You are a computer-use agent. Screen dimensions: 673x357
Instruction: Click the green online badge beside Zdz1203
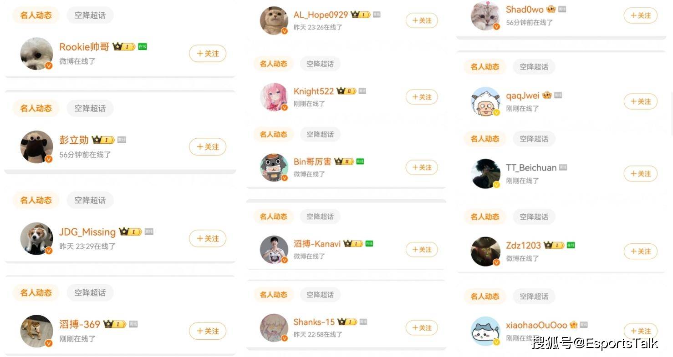[x=571, y=245]
